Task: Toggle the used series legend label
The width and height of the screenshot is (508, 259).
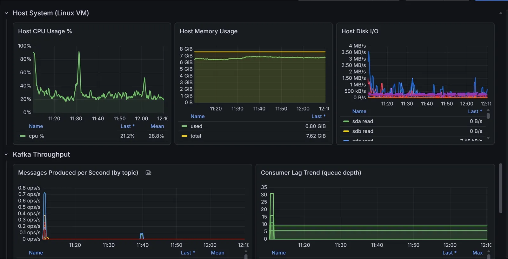Action: click(196, 126)
